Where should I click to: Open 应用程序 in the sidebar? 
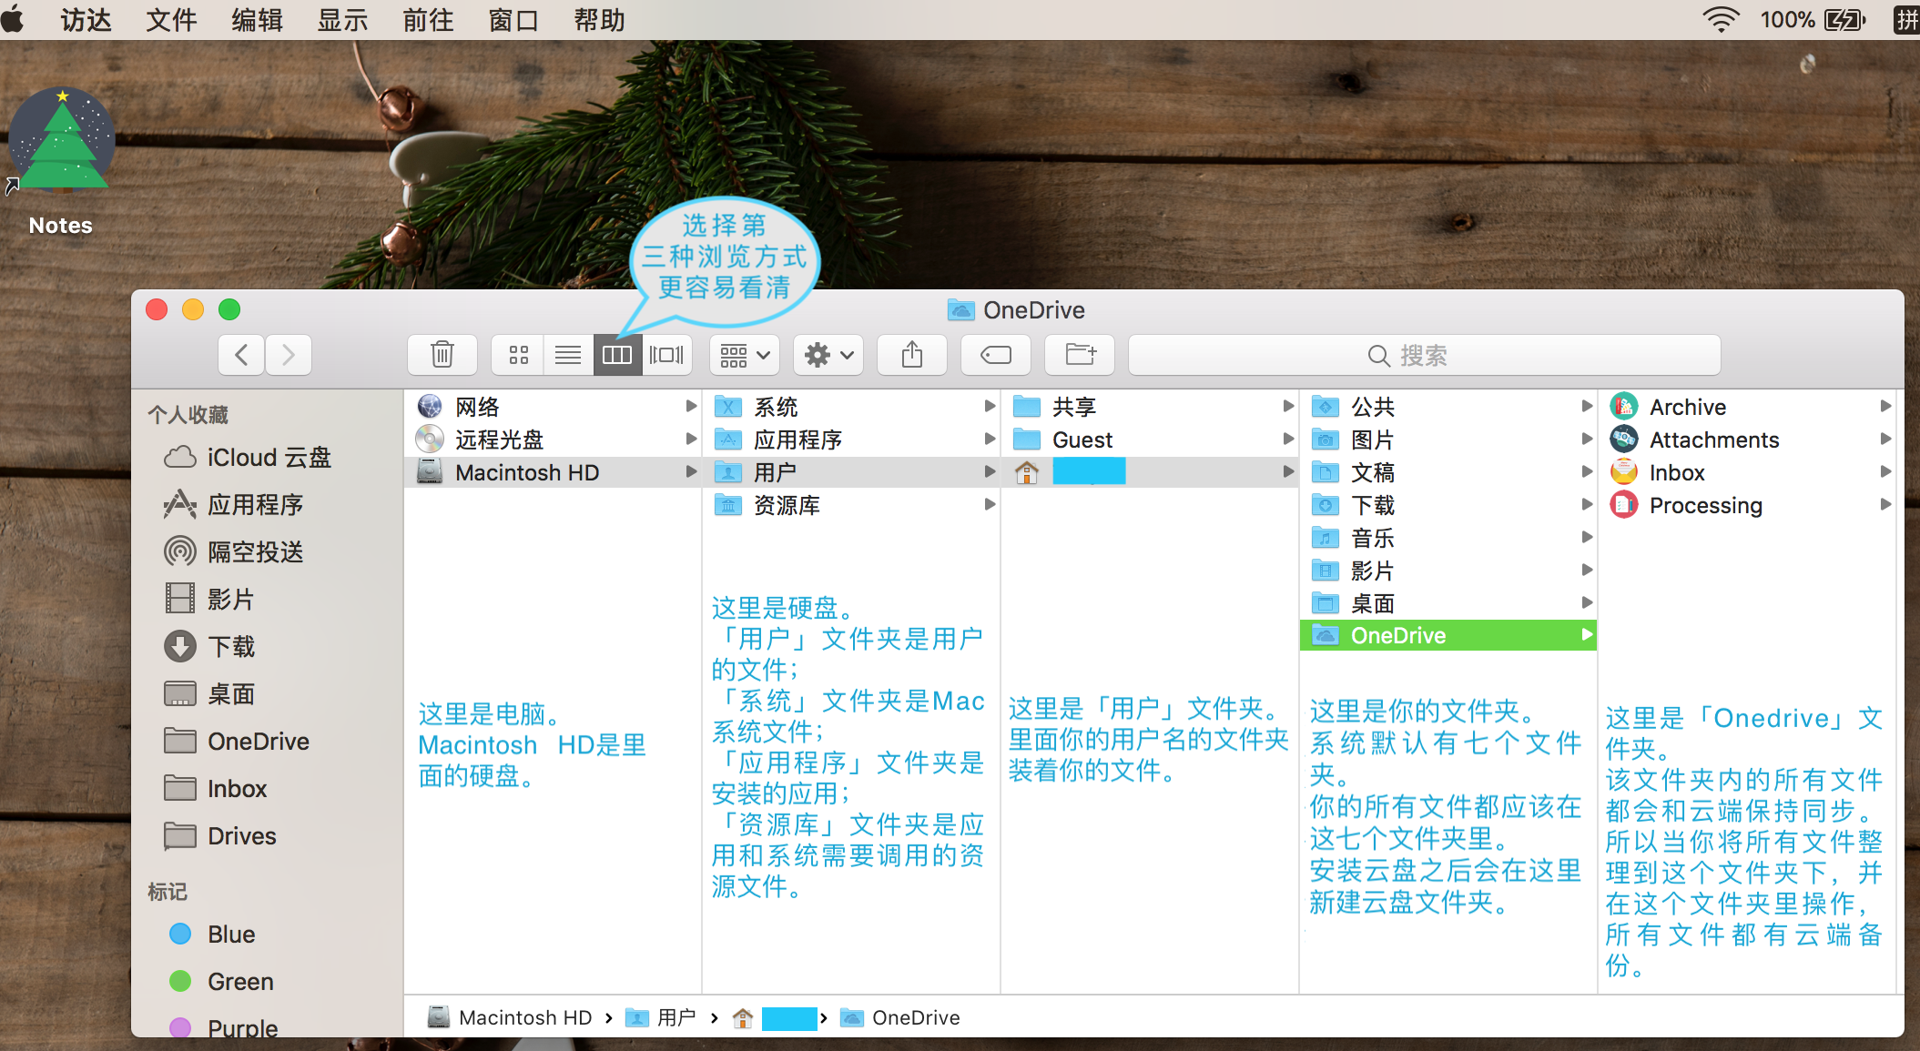pos(233,505)
